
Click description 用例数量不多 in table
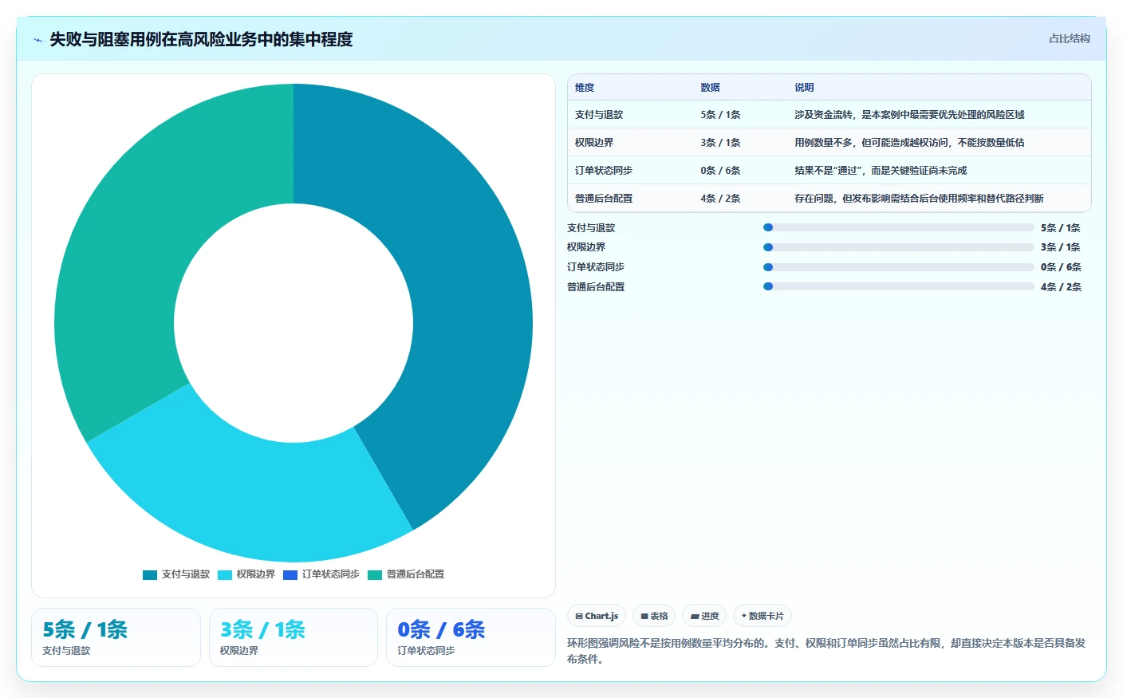[x=909, y=143]
